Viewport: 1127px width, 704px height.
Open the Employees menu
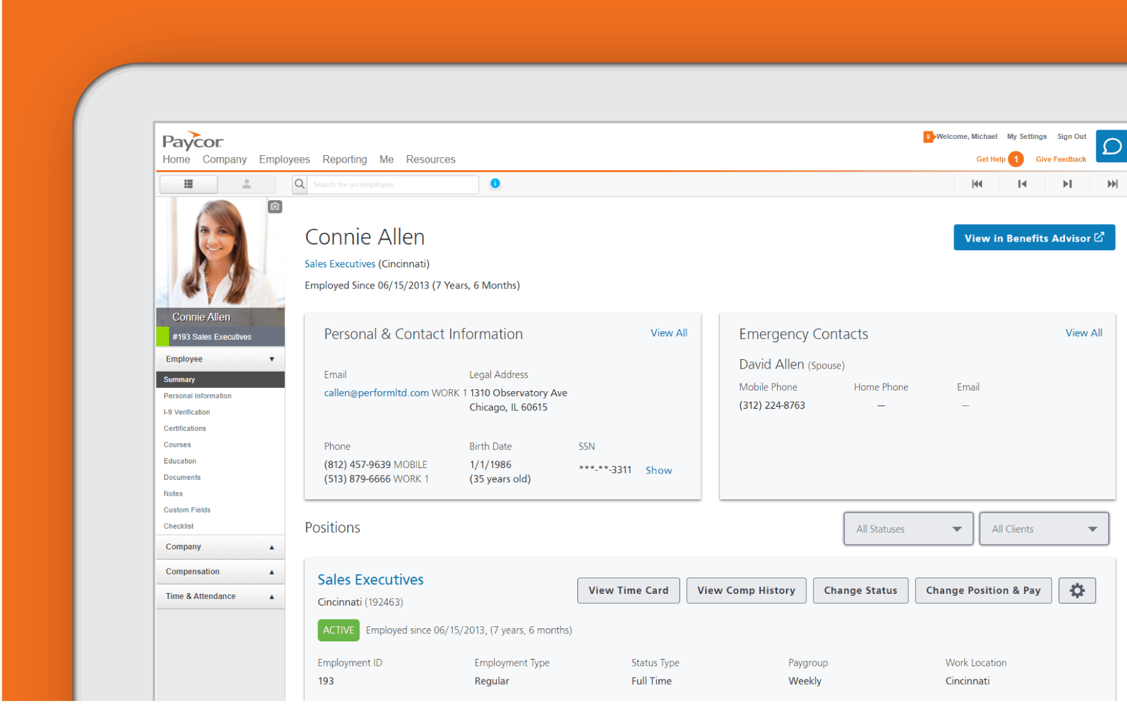pos(284,160)
